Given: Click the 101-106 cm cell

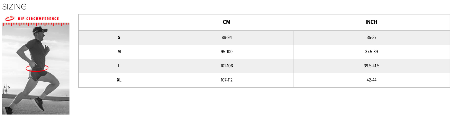Looking at the screenshot, I should coord(227,66).
